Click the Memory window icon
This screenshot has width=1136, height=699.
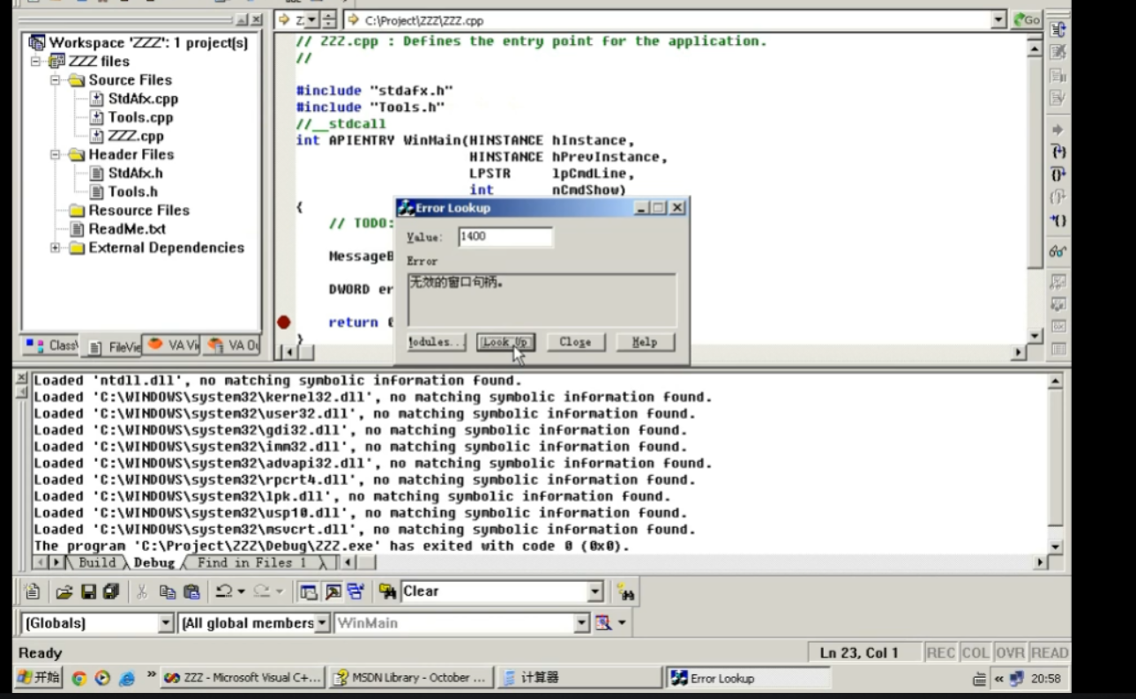tap(1058, 349)
